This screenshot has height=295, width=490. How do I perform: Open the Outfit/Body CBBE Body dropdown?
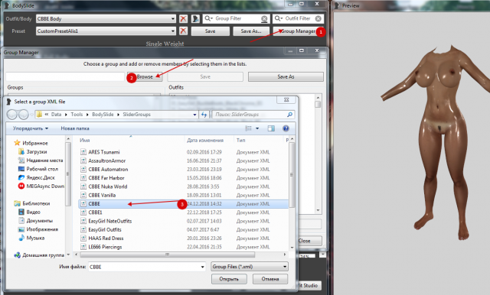coord(106,18)
